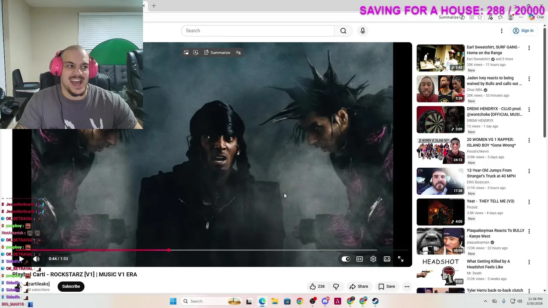Click the translate icon on the video overlay
Image resolution: width=548 pixels, height=308 pixels.
(238, 53)
